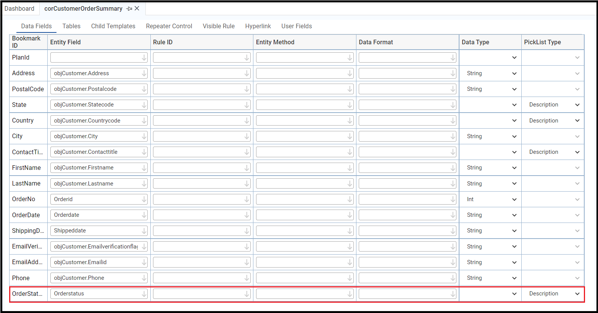
Task: Click the arrow icon in objCustomer.Emailid field
Action: pos(144,262)
